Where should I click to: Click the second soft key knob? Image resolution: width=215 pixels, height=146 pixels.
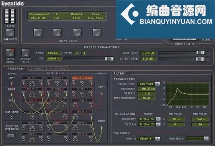[57, 33]
